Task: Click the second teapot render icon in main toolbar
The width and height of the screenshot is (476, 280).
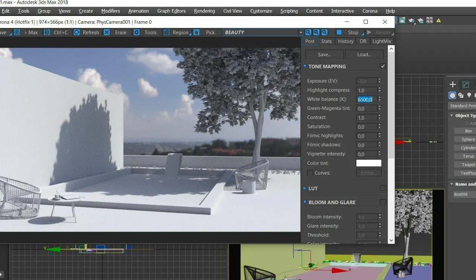Action: tap(421, 21)
